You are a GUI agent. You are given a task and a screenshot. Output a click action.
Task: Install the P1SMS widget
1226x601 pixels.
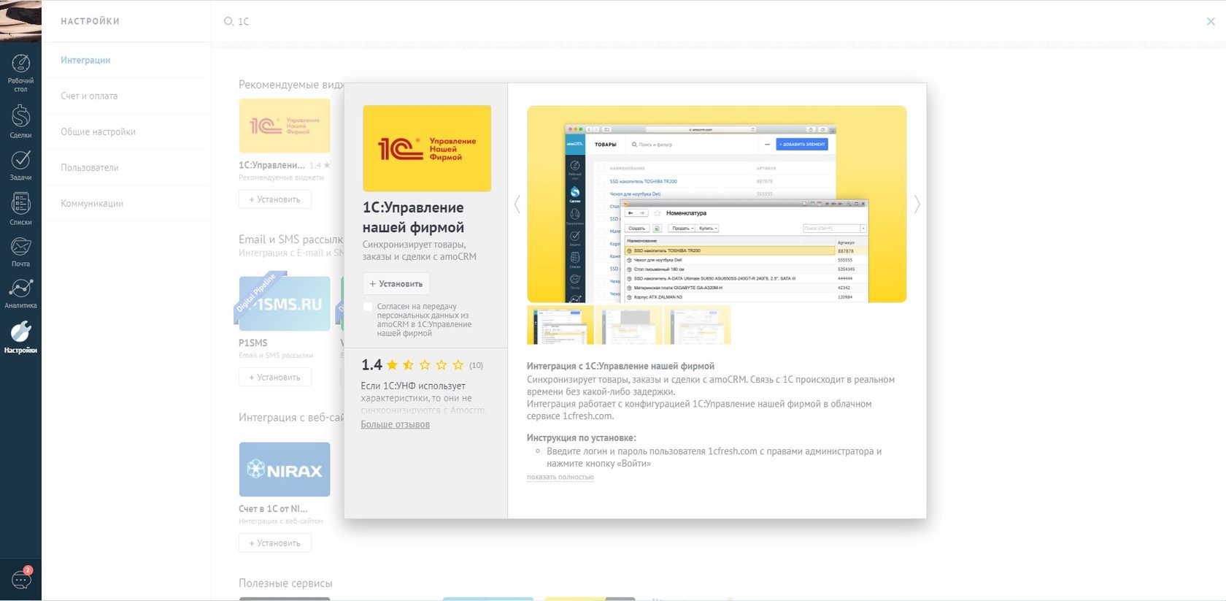click(275, 378)
